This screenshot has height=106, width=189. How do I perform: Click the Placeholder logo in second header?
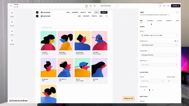point(45,16)
